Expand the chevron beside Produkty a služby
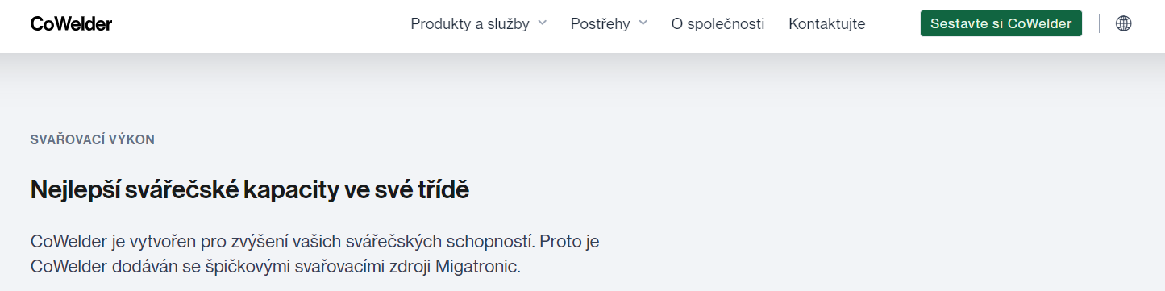Viewport: 1165px width, 291px height. [x=543, y=23]
